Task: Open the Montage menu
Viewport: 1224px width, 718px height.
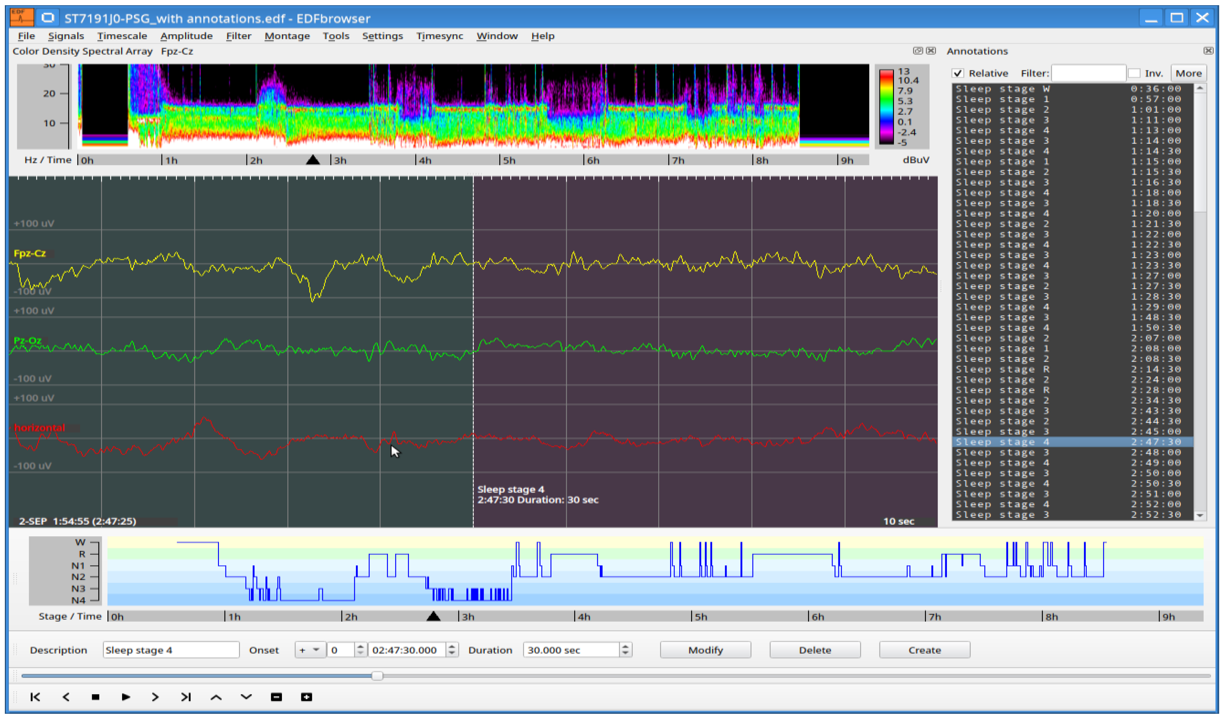Action: point(287,36)
